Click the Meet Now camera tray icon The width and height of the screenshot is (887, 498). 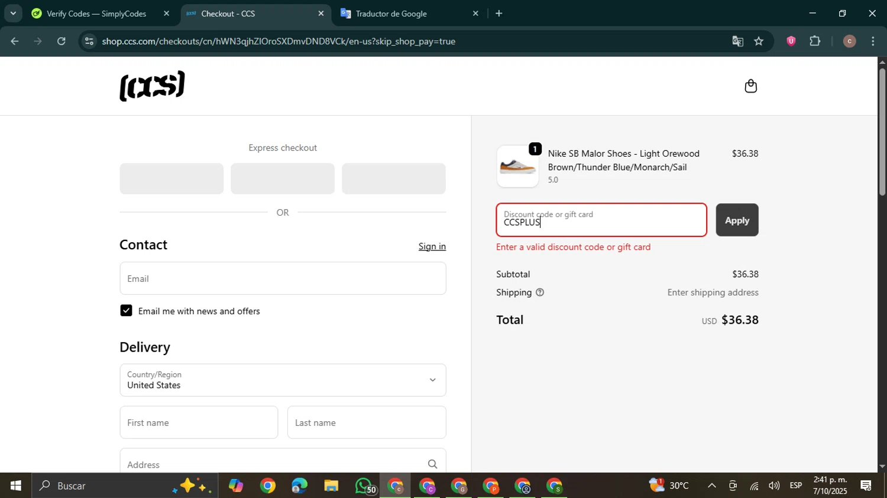pyautogui.click(x=733, y=486)
